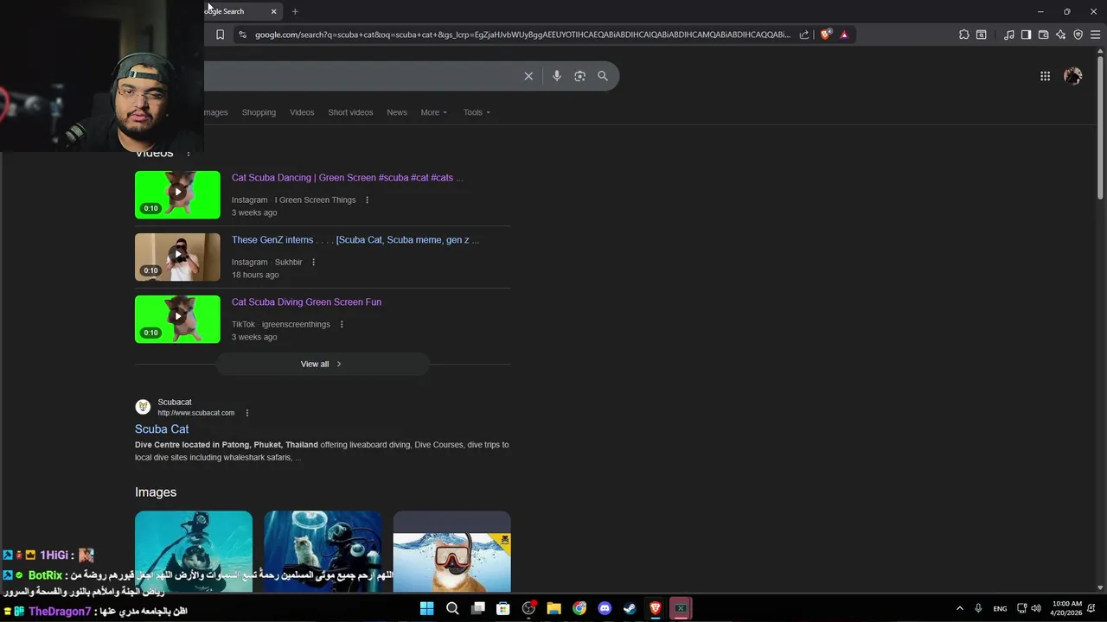Open File Explorer from the taskbar
1107x622 pixels.
click(x=553, y=608)
